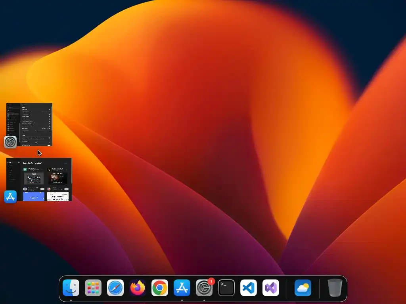Launch Firefox from the Dock
The height and width of the screenshot is (304, 406).
[x=138, y=288]
